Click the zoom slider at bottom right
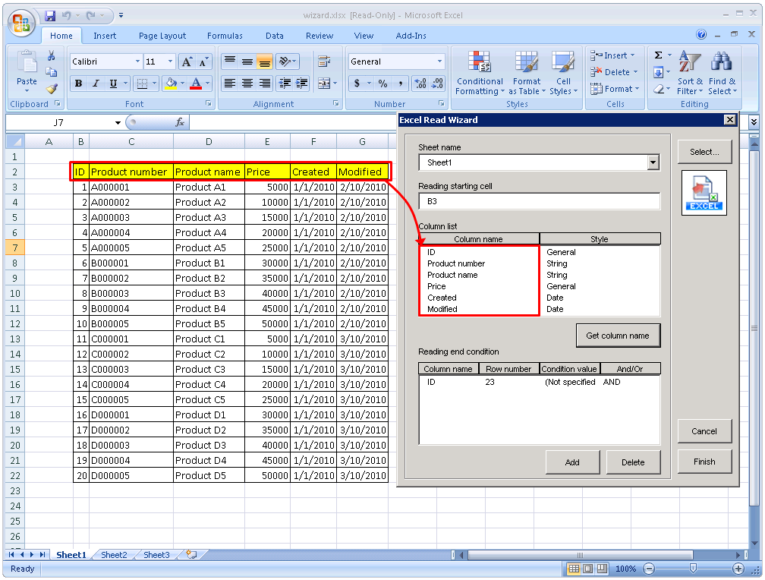This screenshot has height=580, width=765. (x=692, y=569)
